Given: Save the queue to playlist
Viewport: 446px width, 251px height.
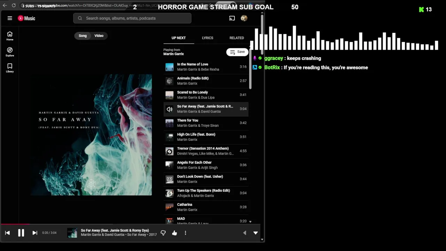Looking at the screenshot, I should tap(237, 52).
